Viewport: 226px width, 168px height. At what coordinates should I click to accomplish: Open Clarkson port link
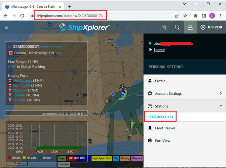click(x=20, y=90)
